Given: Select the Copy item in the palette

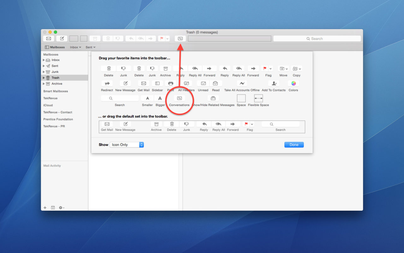Looking at the screenshot, I should coord(297,69).
